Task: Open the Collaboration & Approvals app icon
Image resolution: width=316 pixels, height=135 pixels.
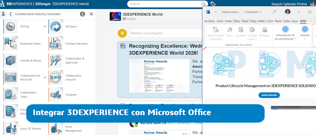Action: coord(56,60)
